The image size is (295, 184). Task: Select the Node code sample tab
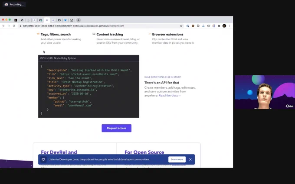(57, 58)
